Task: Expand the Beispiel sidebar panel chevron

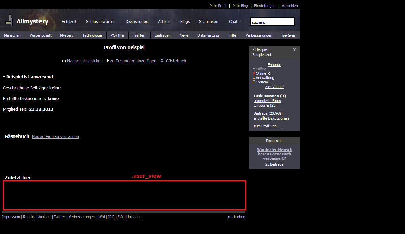Action: [294, 49]
